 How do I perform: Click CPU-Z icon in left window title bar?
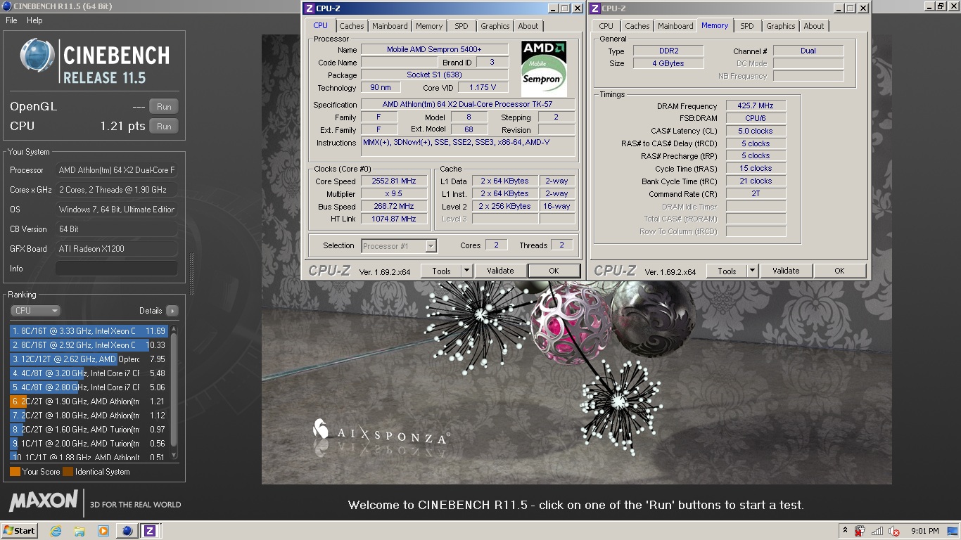(x=310, y=8)
